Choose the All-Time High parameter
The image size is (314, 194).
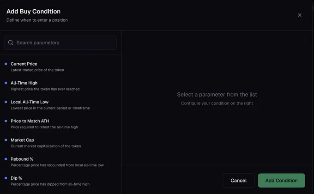60,86
